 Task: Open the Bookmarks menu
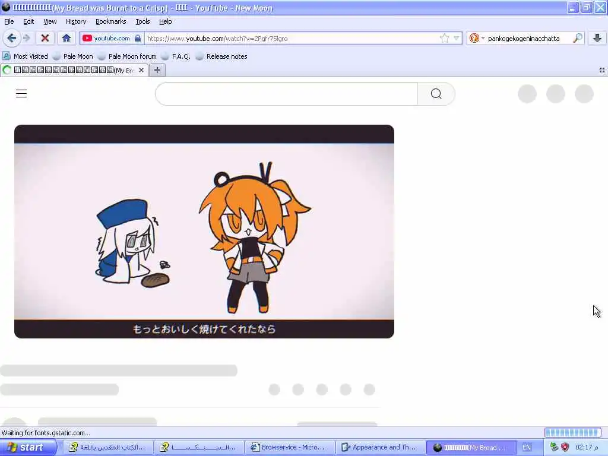(x=111, y=21)
